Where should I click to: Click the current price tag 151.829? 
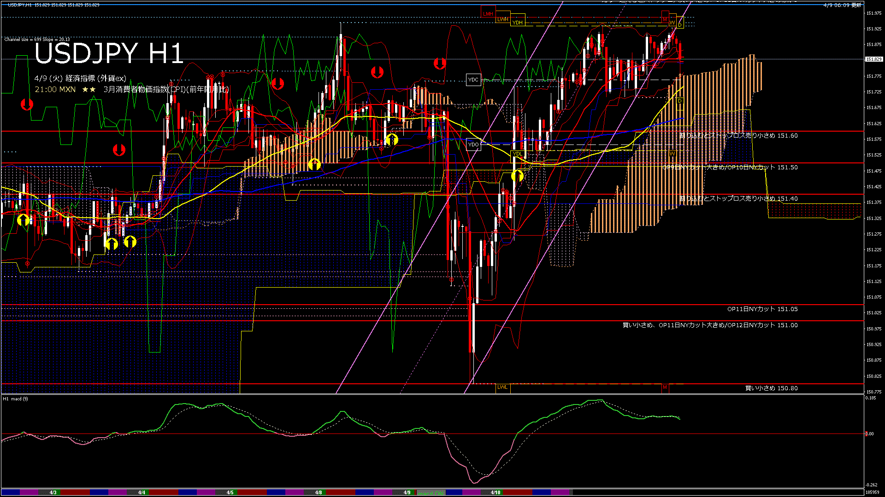(x=874, y=59)
